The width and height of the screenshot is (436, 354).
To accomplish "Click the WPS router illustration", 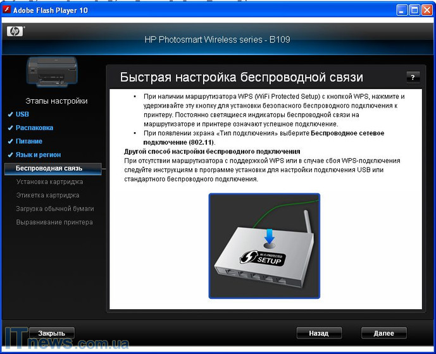I will [x=265, y=245].
